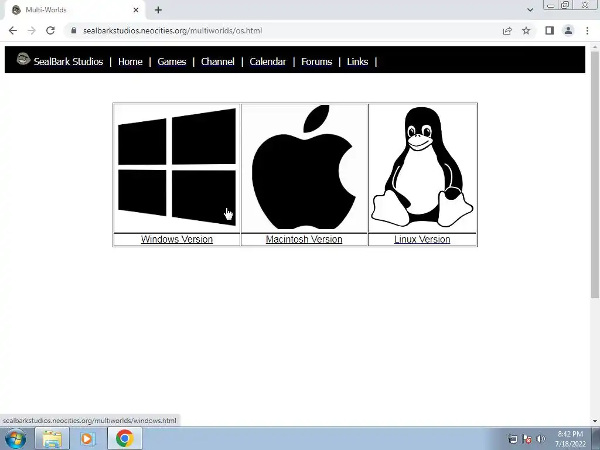Click the Apple logo image
600x450 pixels.
304,167
